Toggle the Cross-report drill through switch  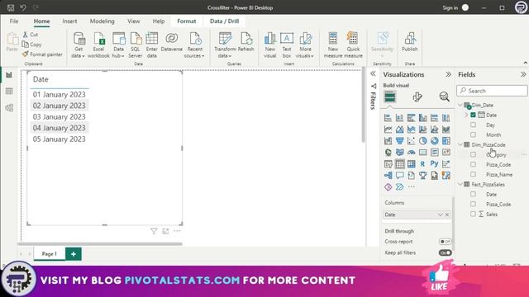445,242
